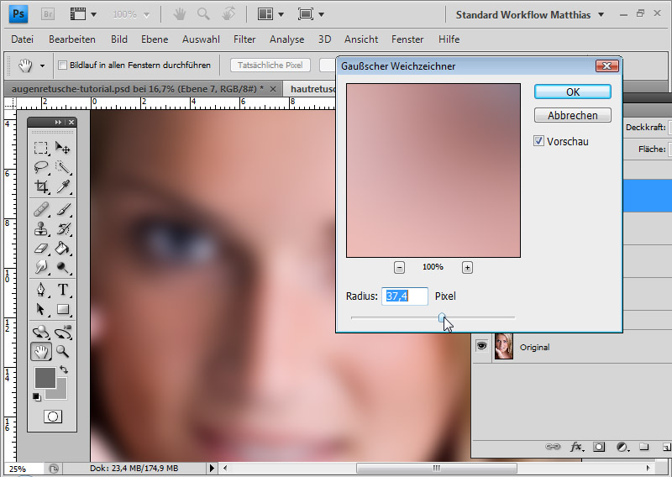Select the Original layer thumbnail
The width and height of the screenshot is (672, 477).
(x=503, y=346)
